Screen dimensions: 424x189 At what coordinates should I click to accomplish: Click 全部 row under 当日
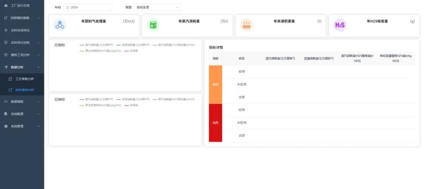click(x=320, y=97)
